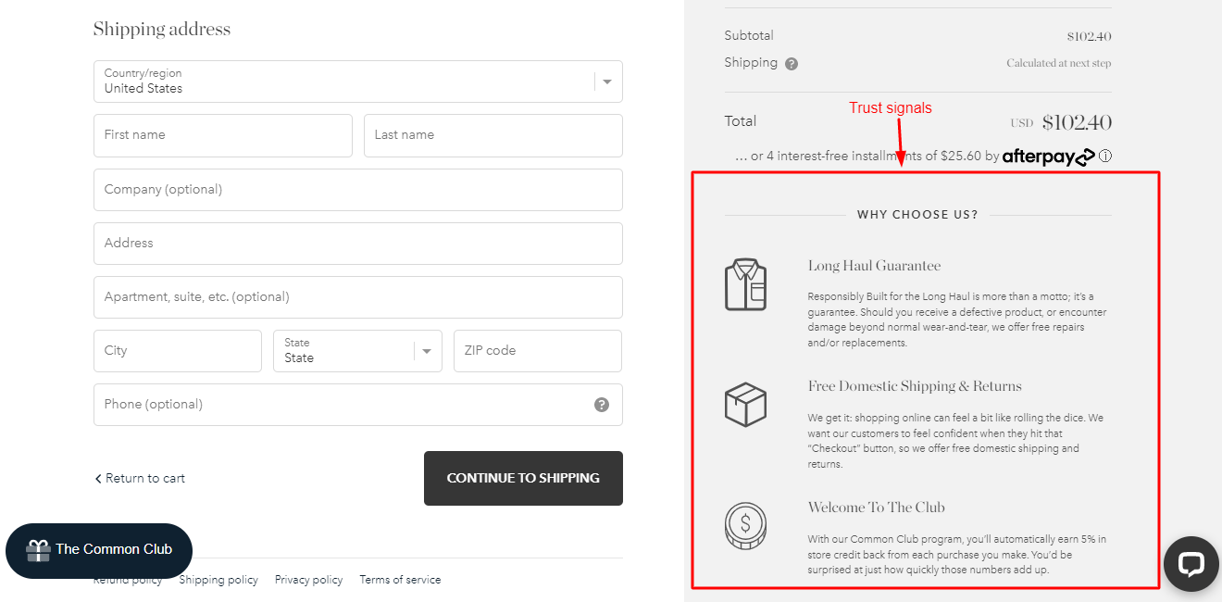Open The Common Club rewards button
This screenshot has height=602, width=1222.
coord(99,550)
